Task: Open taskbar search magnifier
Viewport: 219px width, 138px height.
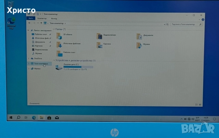Action: point(18,117)
